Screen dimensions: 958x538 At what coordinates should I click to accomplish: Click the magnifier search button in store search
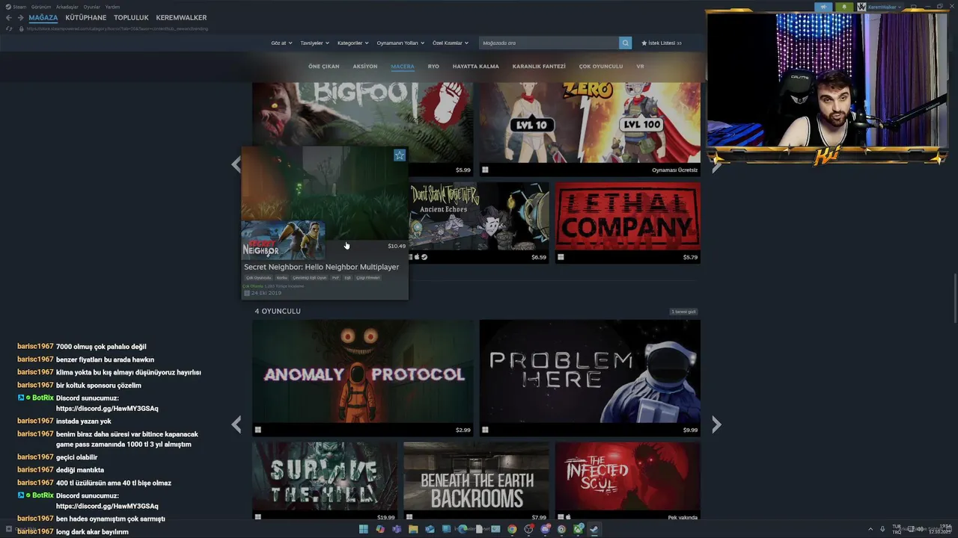coord(625,43)
